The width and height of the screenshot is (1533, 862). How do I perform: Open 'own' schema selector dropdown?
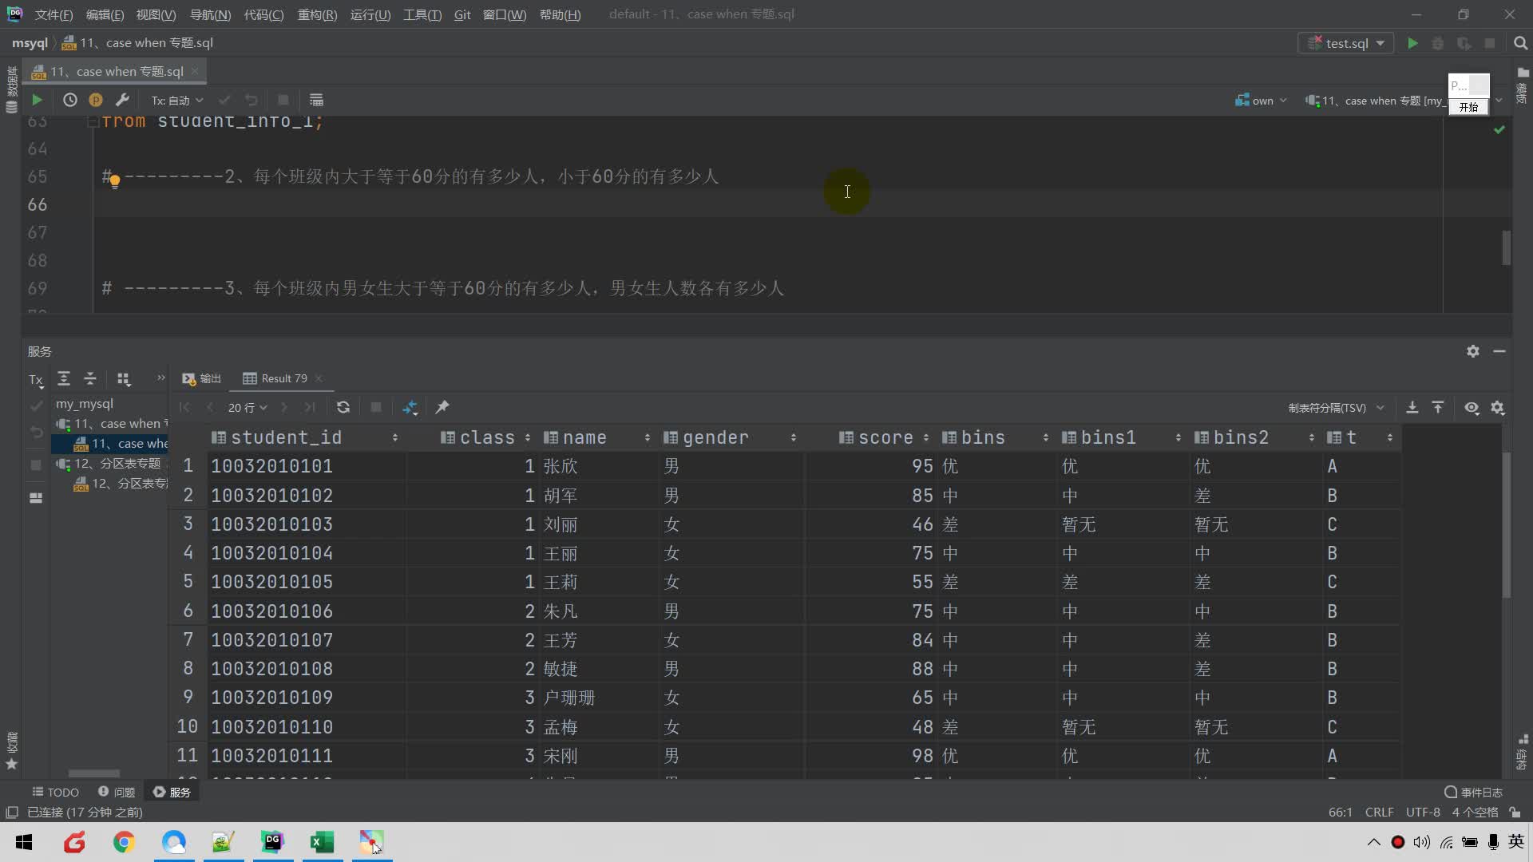1261,101
